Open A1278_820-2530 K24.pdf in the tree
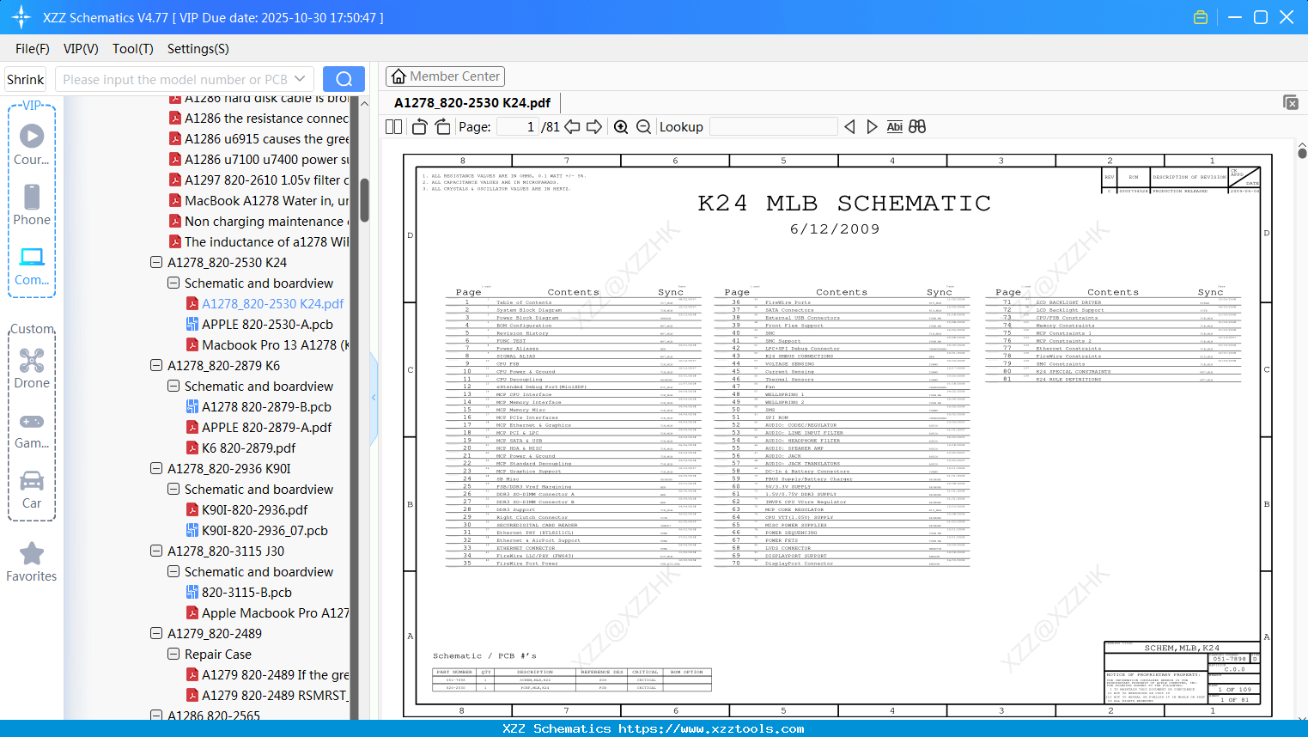Viewport: 1308px width, 737px height. [272, 304]
